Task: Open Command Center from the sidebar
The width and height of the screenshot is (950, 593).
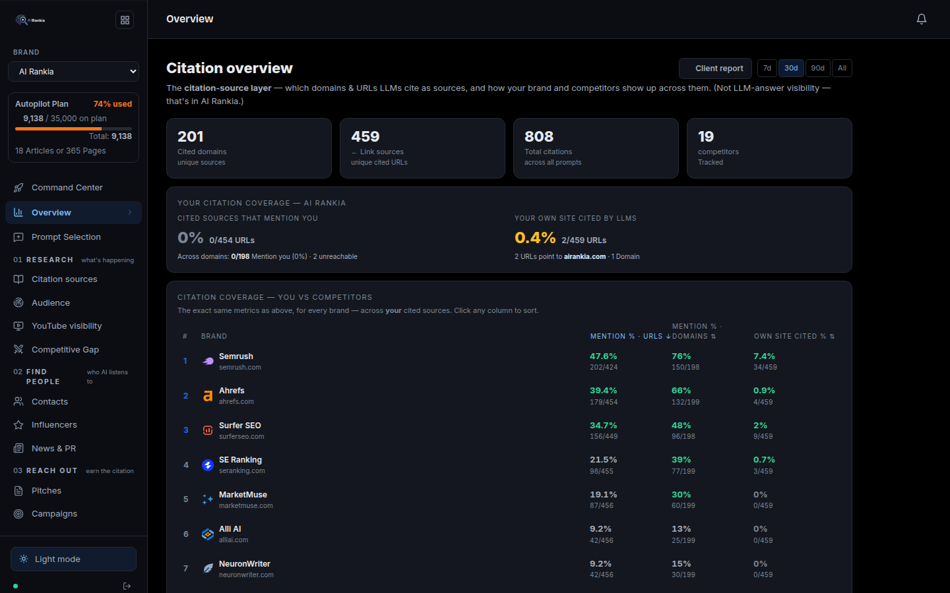Action: [x=73, y=188]
